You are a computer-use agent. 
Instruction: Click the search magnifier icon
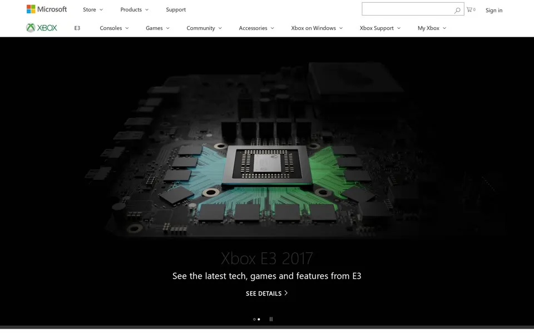coord(457,10)
